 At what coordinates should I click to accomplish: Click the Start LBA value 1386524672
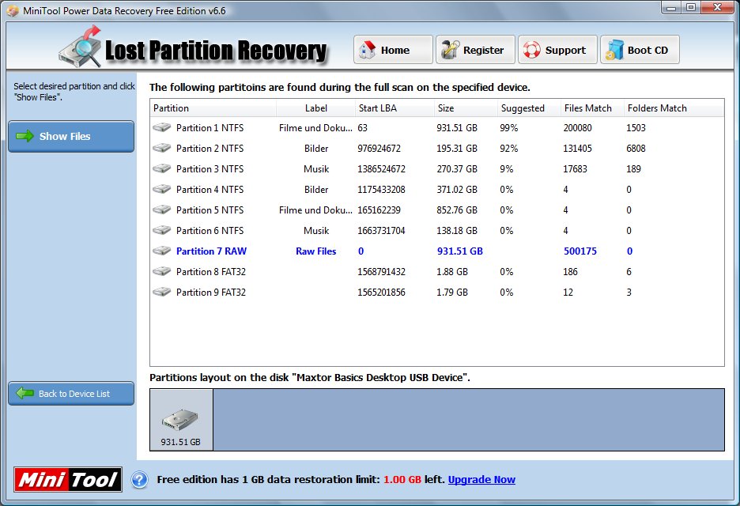pyautogui.click(x=381, y=169)
